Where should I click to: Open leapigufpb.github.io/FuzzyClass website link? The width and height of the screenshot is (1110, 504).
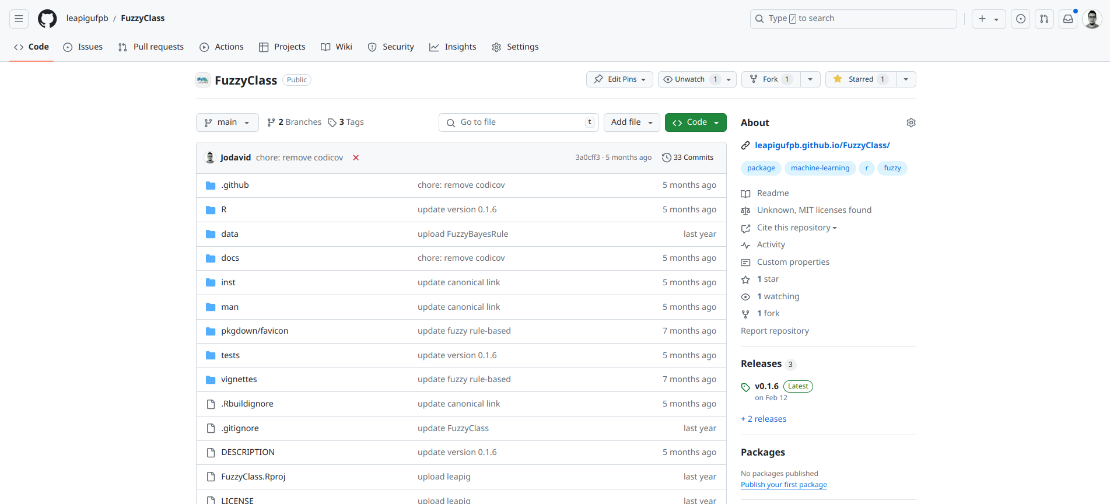click(x=822, y=145)
